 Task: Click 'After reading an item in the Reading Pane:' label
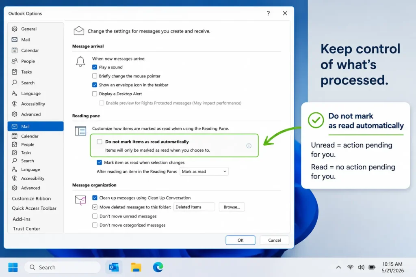coord(136,171)
